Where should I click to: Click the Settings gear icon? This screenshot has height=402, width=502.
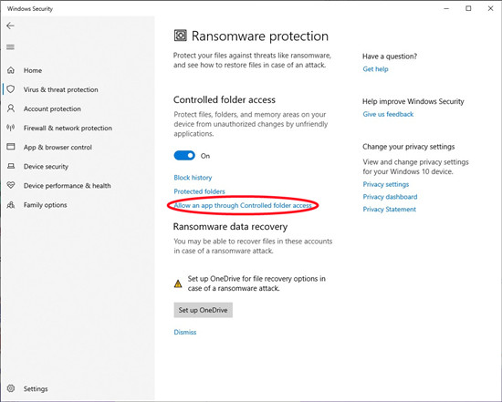(x=11, y=388)
